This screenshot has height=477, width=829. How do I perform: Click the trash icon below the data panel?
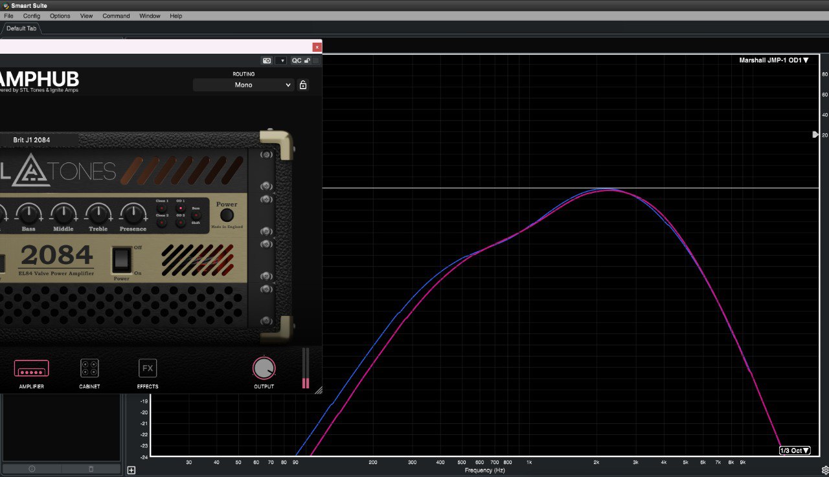(91, 469)
